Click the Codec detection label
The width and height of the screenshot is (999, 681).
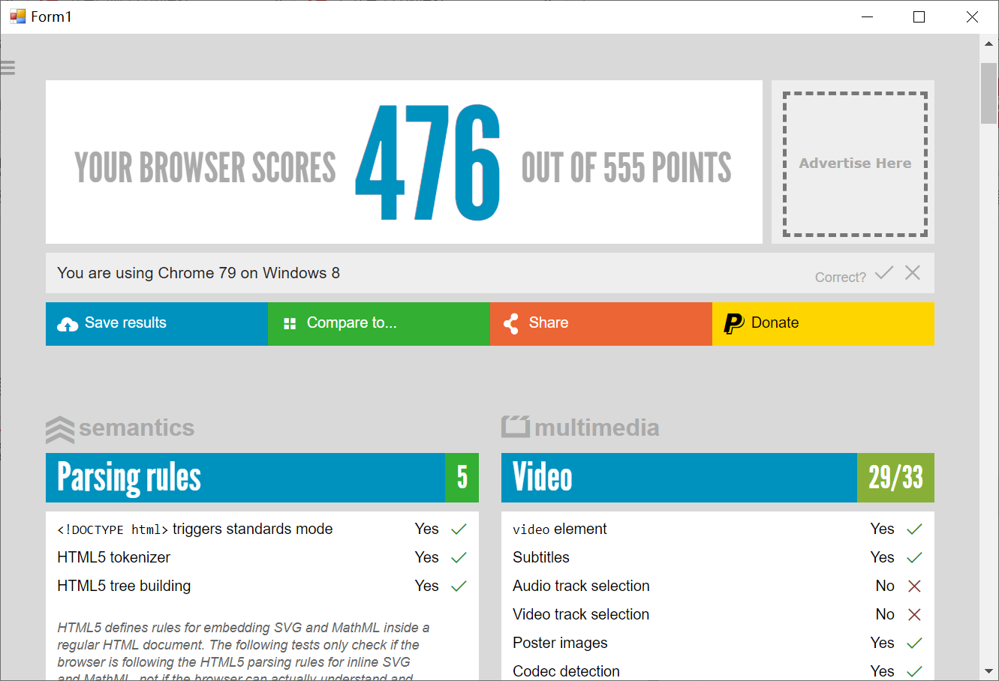coord(566,672)
